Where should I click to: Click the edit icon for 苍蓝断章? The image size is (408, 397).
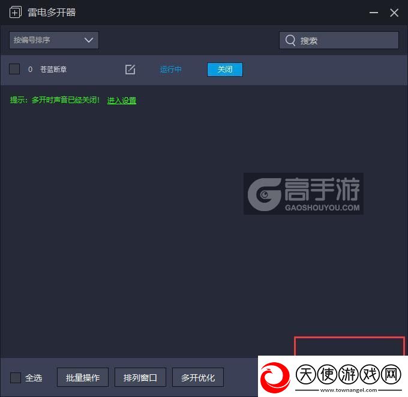[x=130, y=70]
